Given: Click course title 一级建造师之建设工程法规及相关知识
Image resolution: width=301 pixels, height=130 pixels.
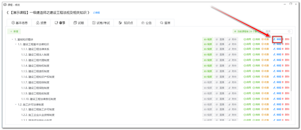Looking at the screenshot, I should pos(58,13).
